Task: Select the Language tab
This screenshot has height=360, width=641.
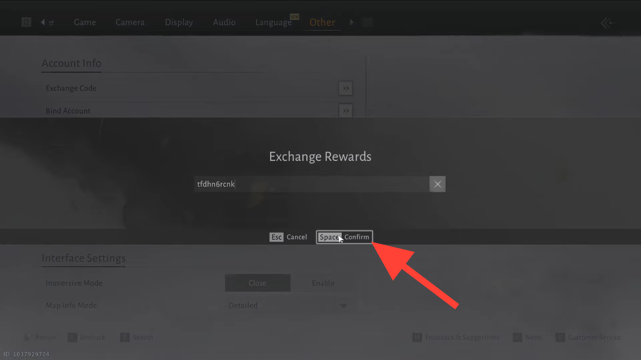Action: point(273,22)
